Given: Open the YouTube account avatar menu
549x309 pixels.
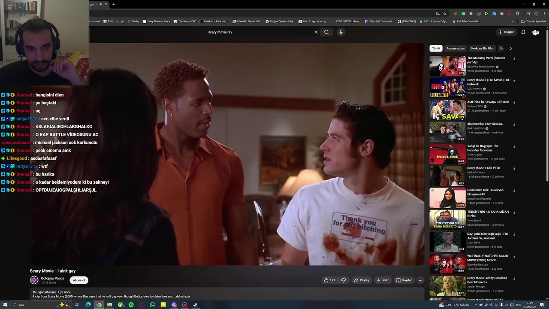Looking at the screenshot, I should [x=536, y=32].
